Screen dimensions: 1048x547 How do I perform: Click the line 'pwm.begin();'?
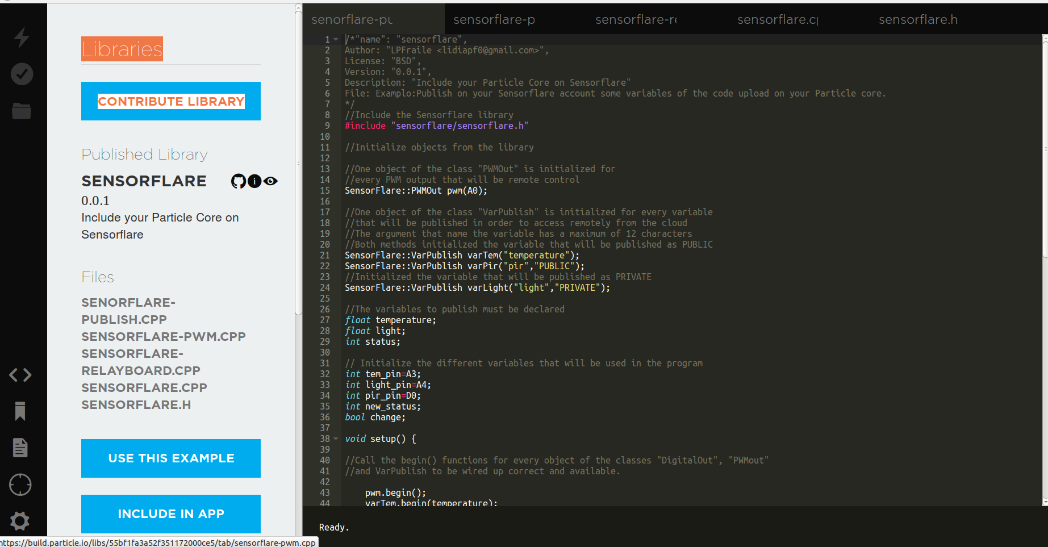pyautogui.click(x=395, y=493)
